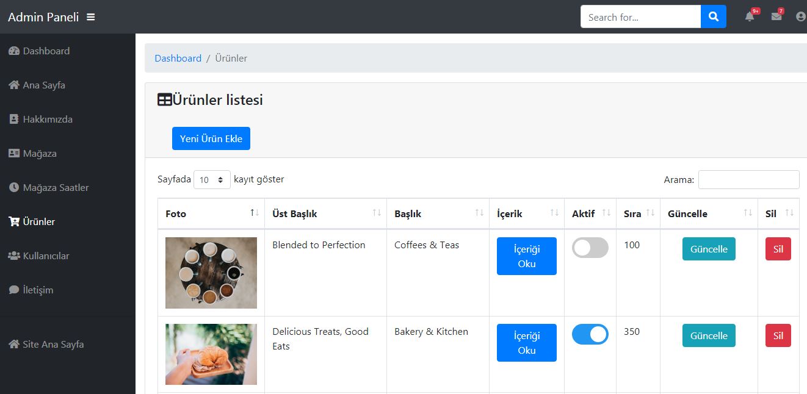Click the Dashboard gauge icon in sidebar
The image size is (807, 394).
pyautogui.click(x=14, y=51)
